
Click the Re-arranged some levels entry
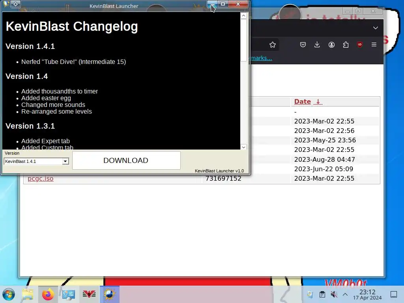(56, 111)
